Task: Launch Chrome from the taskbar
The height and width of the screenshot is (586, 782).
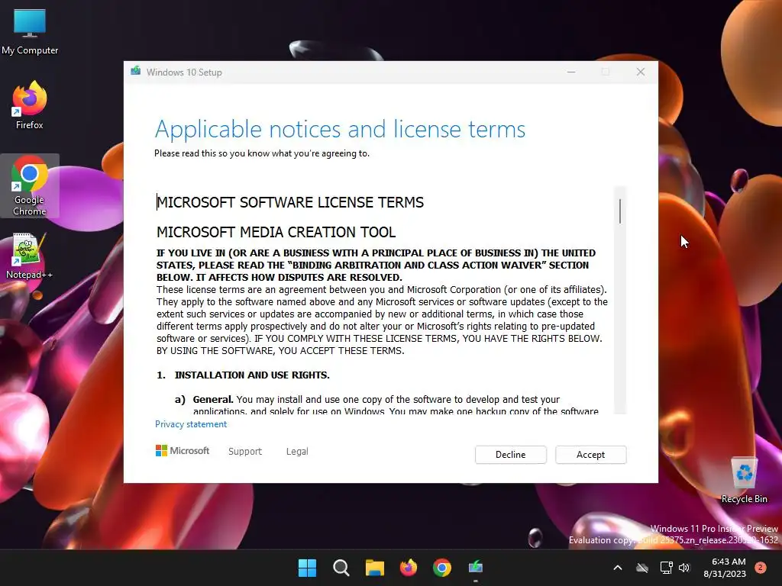Action: pyautogui.click(x=442, y=568)
